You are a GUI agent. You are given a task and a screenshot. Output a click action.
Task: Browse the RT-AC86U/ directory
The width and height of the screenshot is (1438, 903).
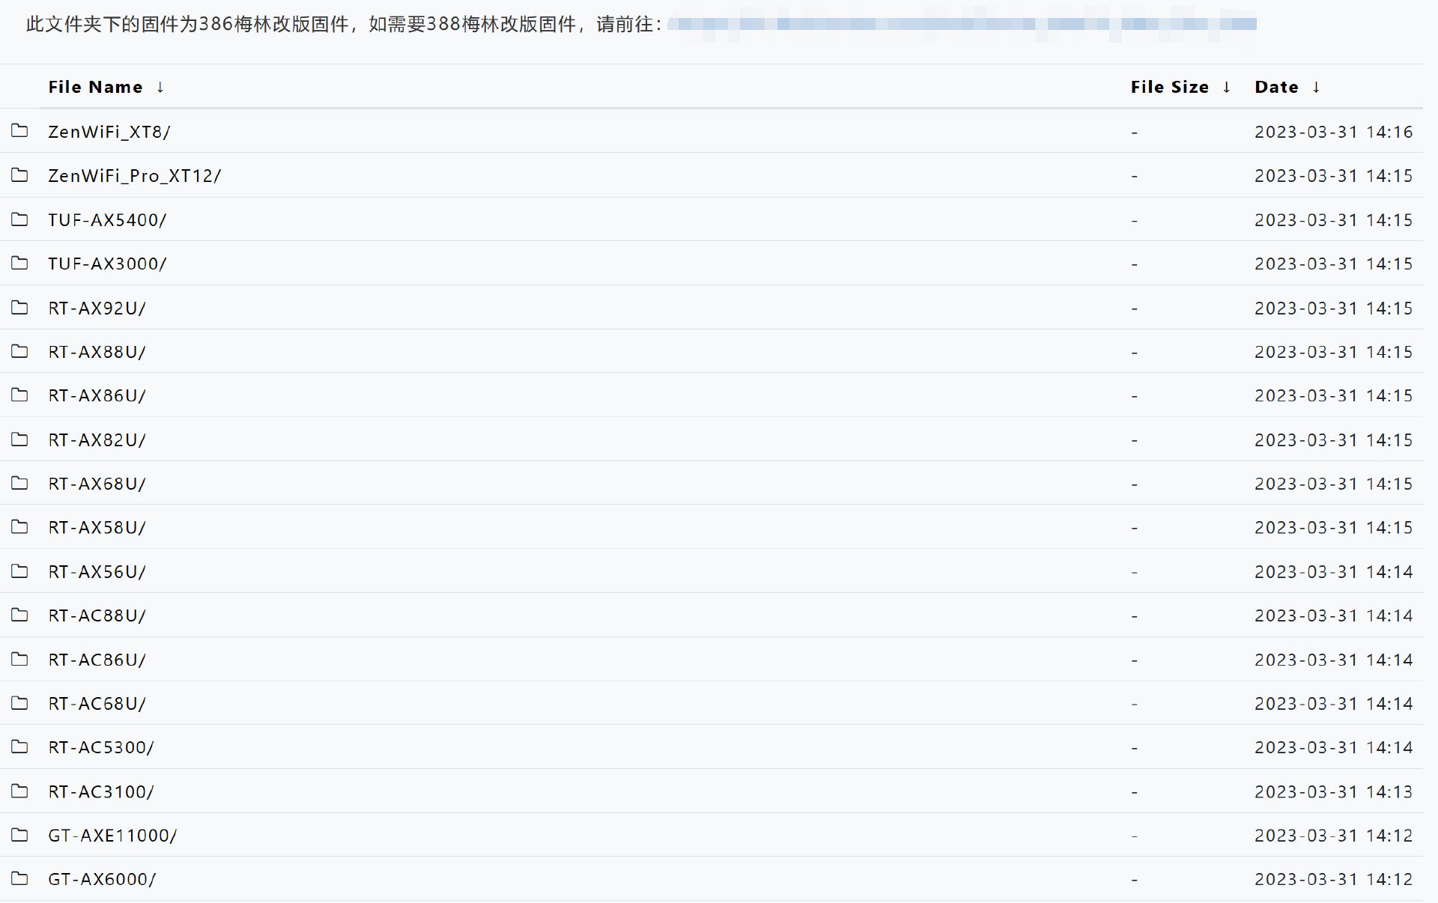click(x=97, y=660)
